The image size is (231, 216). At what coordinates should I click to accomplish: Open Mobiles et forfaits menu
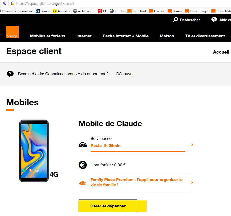(48, 36)
